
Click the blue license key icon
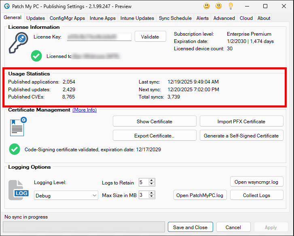coord(19,43)
